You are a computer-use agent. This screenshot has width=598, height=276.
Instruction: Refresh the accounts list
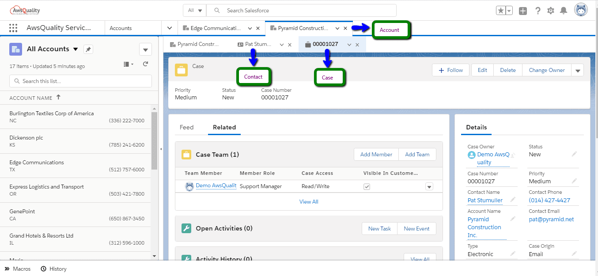click(145, 64)
